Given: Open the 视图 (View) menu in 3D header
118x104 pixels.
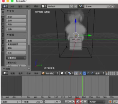Looking at the screenshot, I should click(x=13, y=73).
